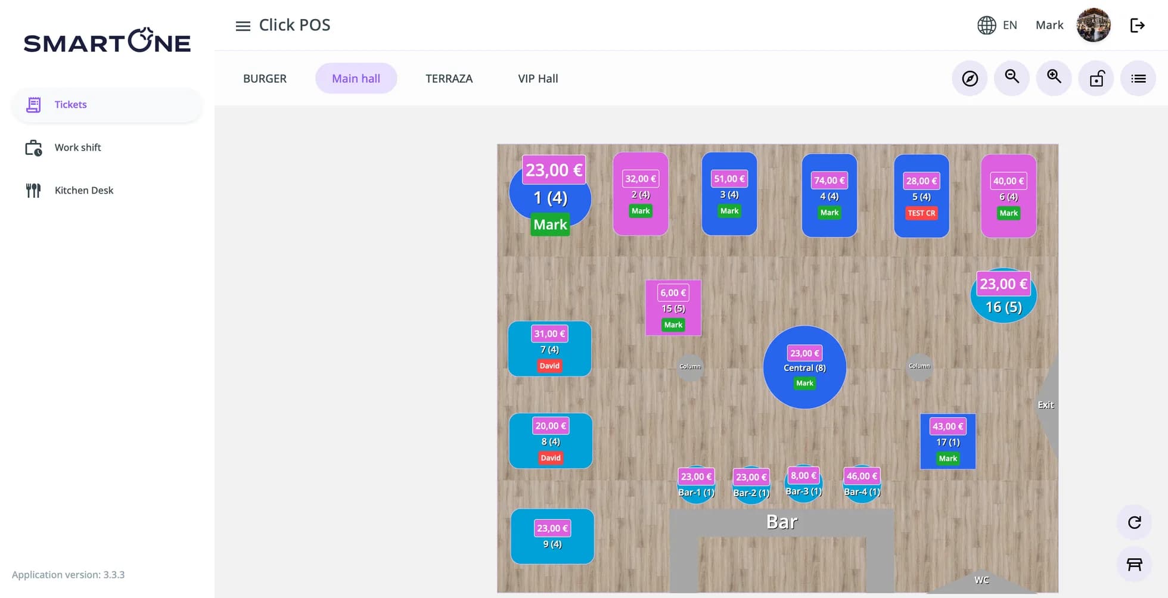
Task: Open Work shift in the sidebar
Action: point(107,148)
